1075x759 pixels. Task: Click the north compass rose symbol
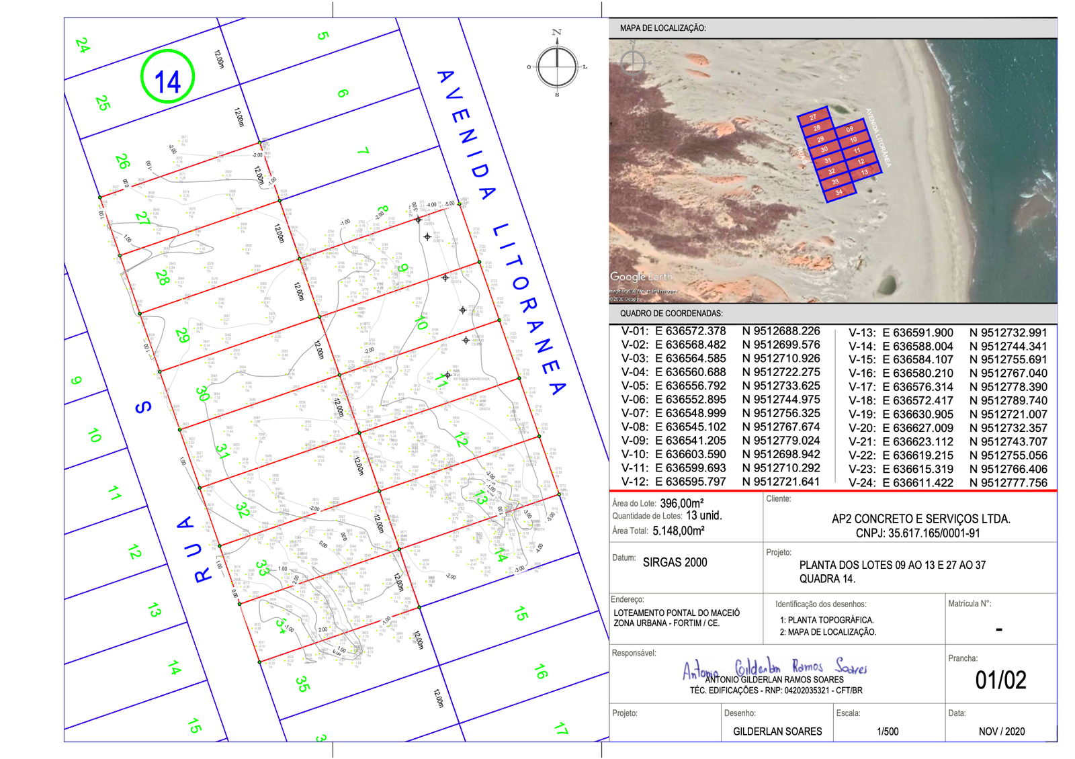557,66
